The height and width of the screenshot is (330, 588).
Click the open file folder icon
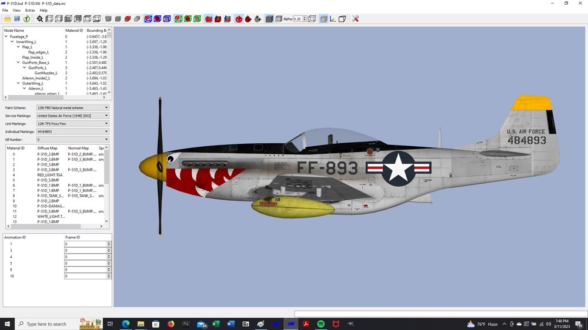point(7,19)
